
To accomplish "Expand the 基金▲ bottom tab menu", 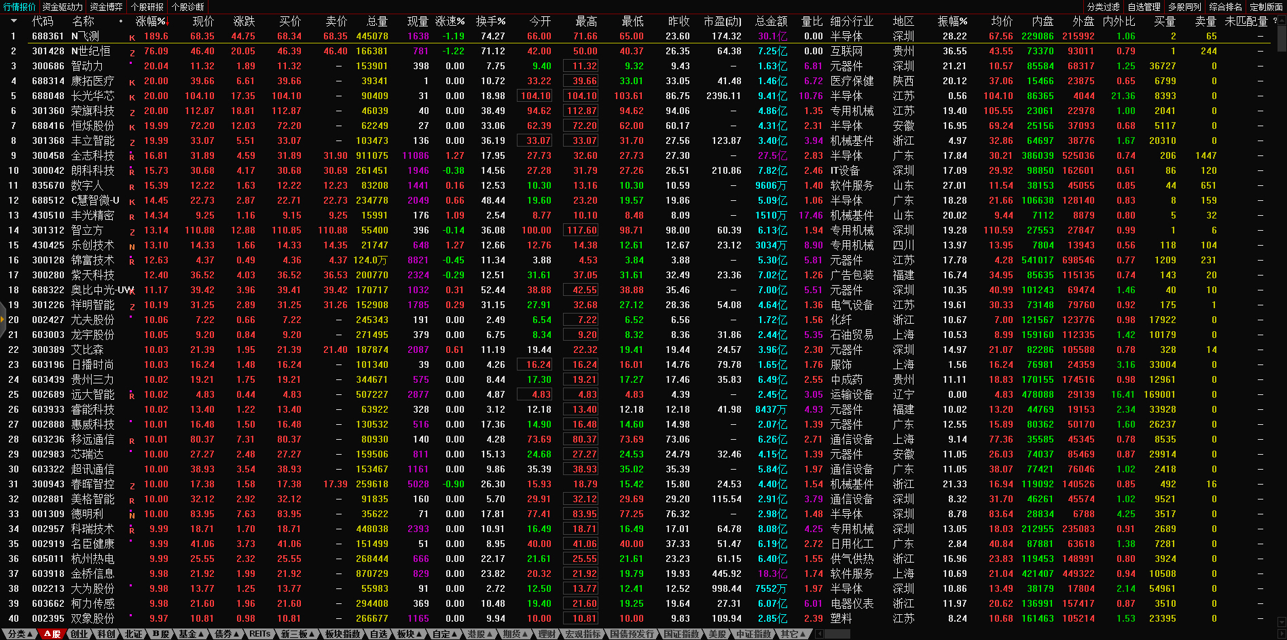I will pyautogui.click(x=191, y=634).
